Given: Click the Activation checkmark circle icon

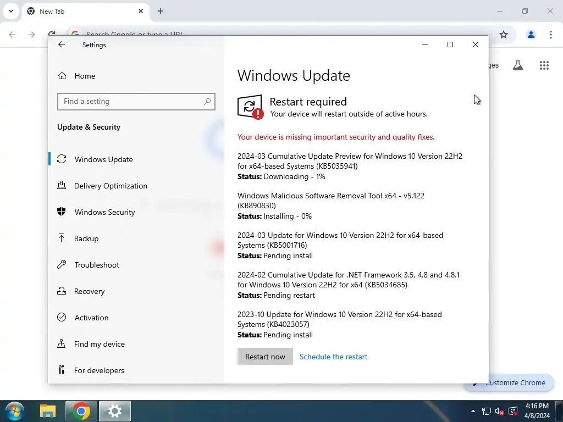Looking at the screenshot, I should [x=62, y=317].
